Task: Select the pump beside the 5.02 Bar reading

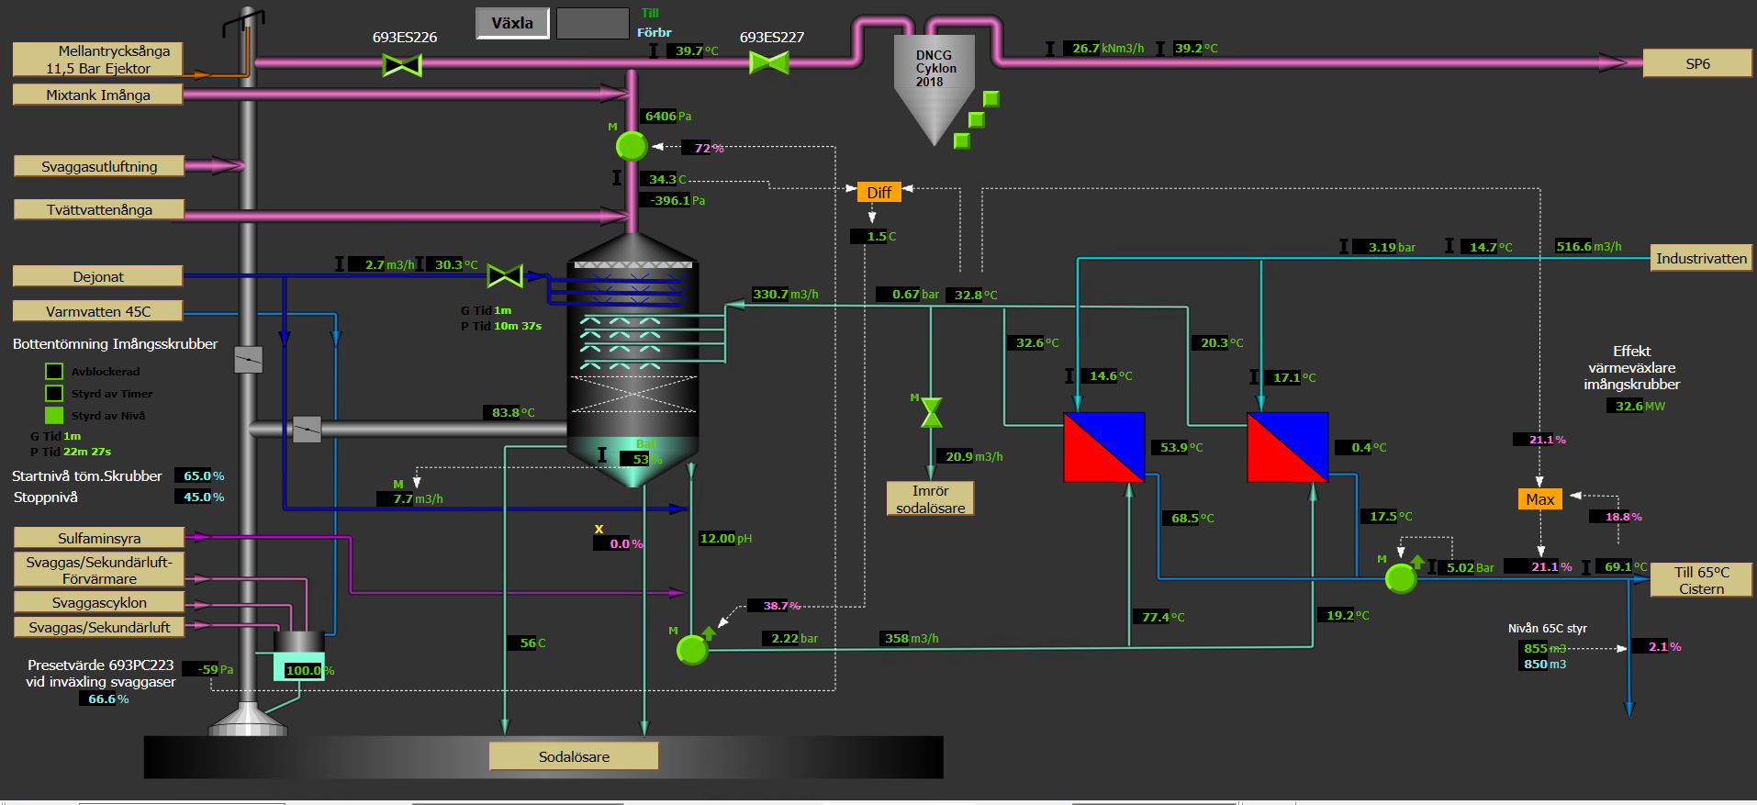Action: tap(1400, 578)
